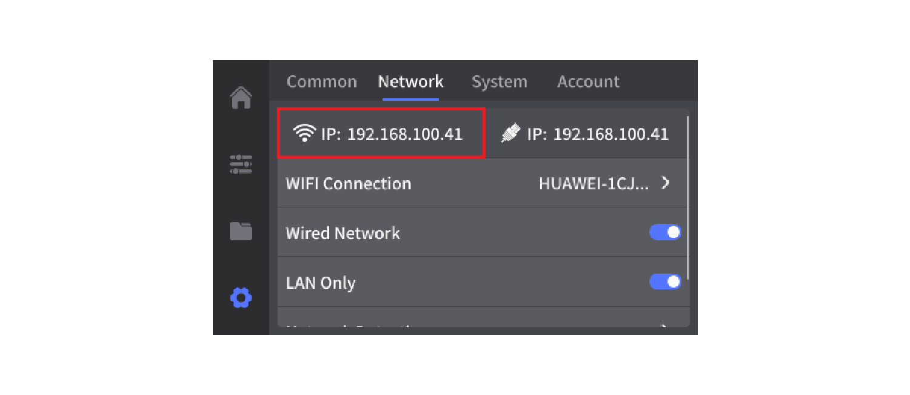Disable the Wired Network toggle
This screenshot has height=395, width=910.
click(x=665, y=232)
